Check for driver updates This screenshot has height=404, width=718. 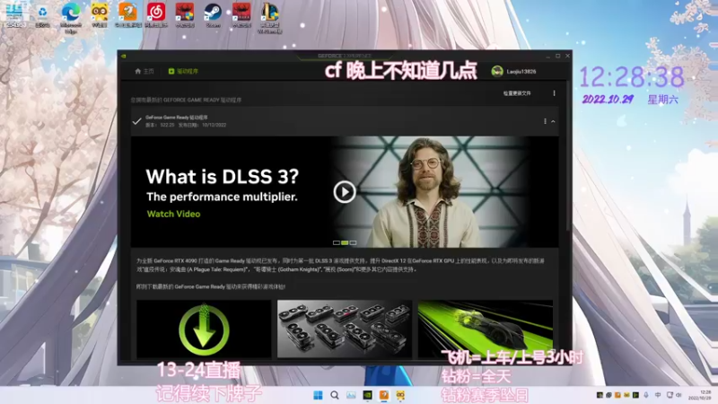[517, 93]
